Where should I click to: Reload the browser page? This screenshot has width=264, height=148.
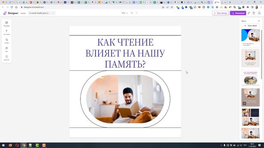12,7
